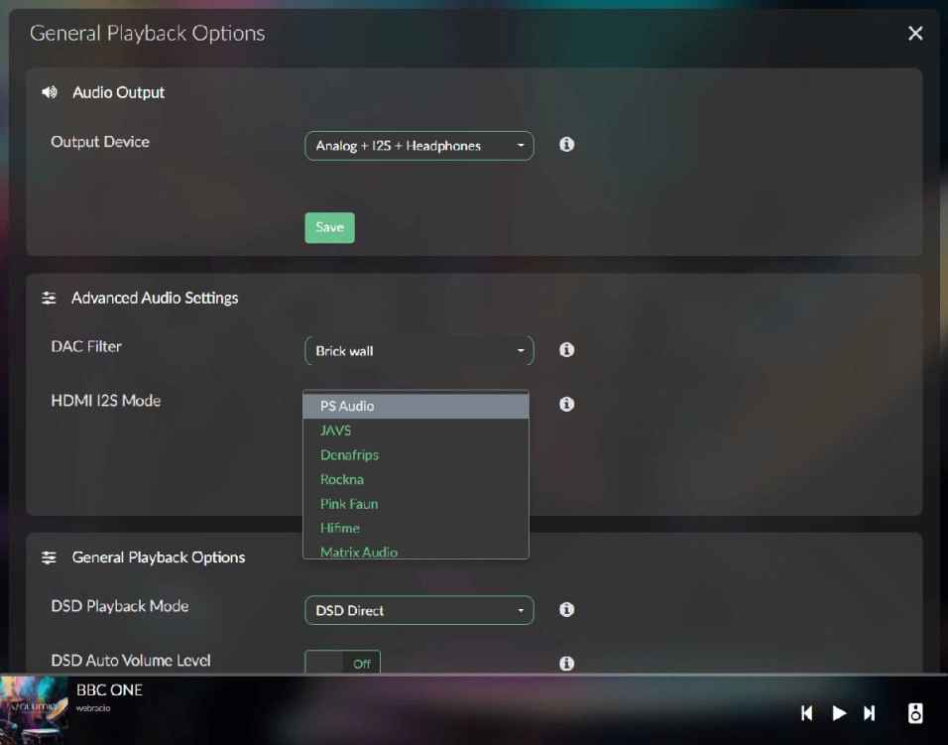Open the speaker output icon in player bar

click(x=915, y=713)
